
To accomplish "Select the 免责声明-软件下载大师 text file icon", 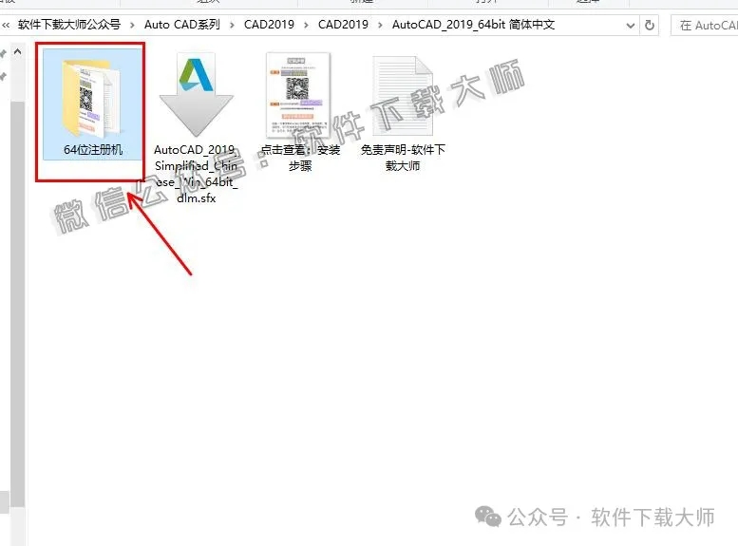I will click(x=403, y=96).
